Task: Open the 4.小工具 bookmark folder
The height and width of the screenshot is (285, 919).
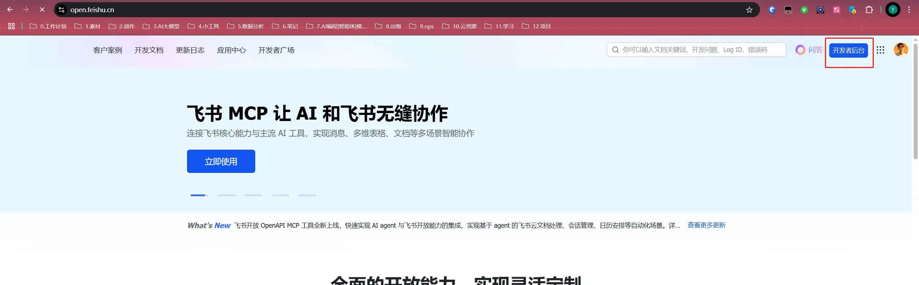Action: 203,26
